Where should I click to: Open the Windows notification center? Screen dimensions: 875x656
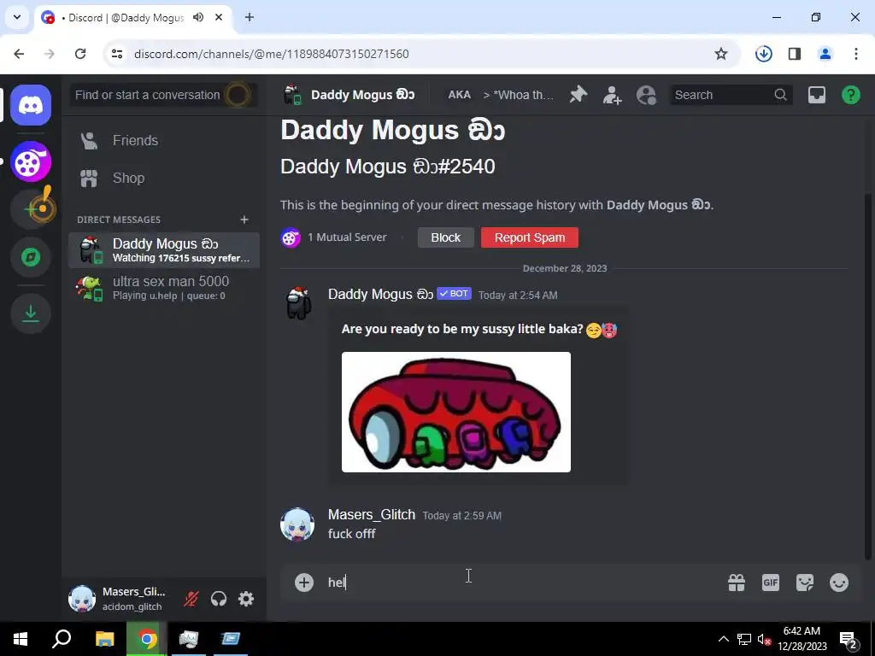(849, 639)
